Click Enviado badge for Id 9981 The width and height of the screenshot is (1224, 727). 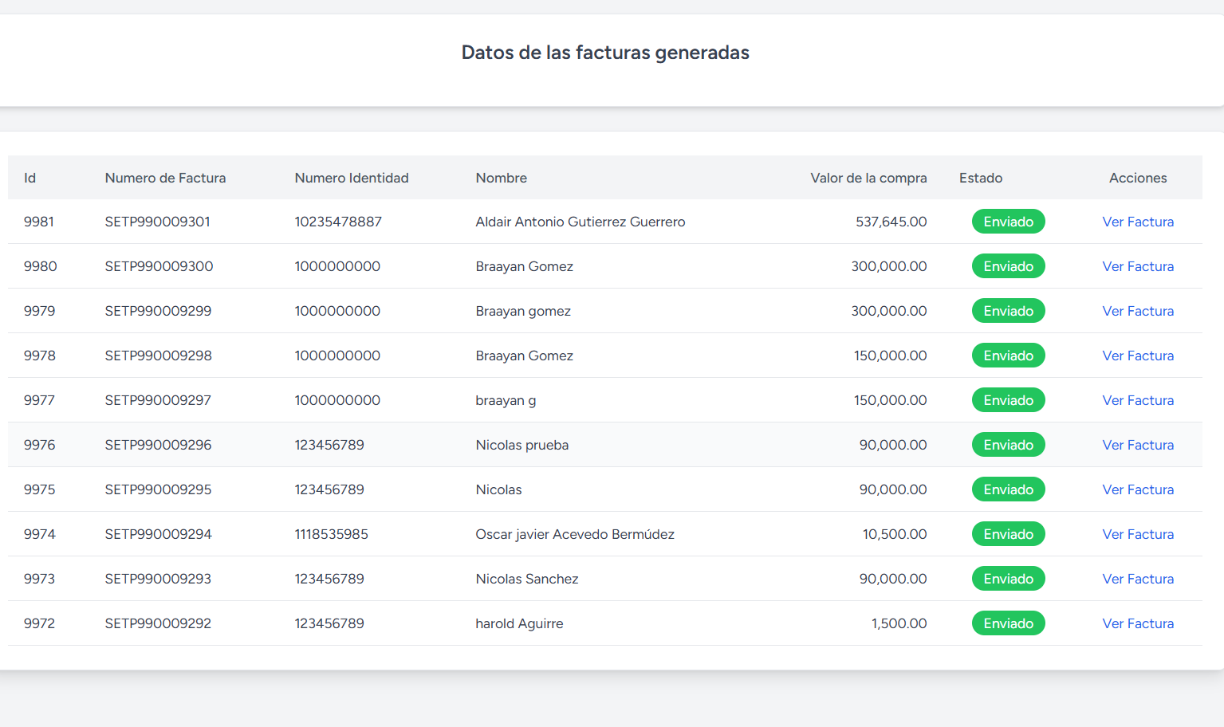tap(1008, 222)
